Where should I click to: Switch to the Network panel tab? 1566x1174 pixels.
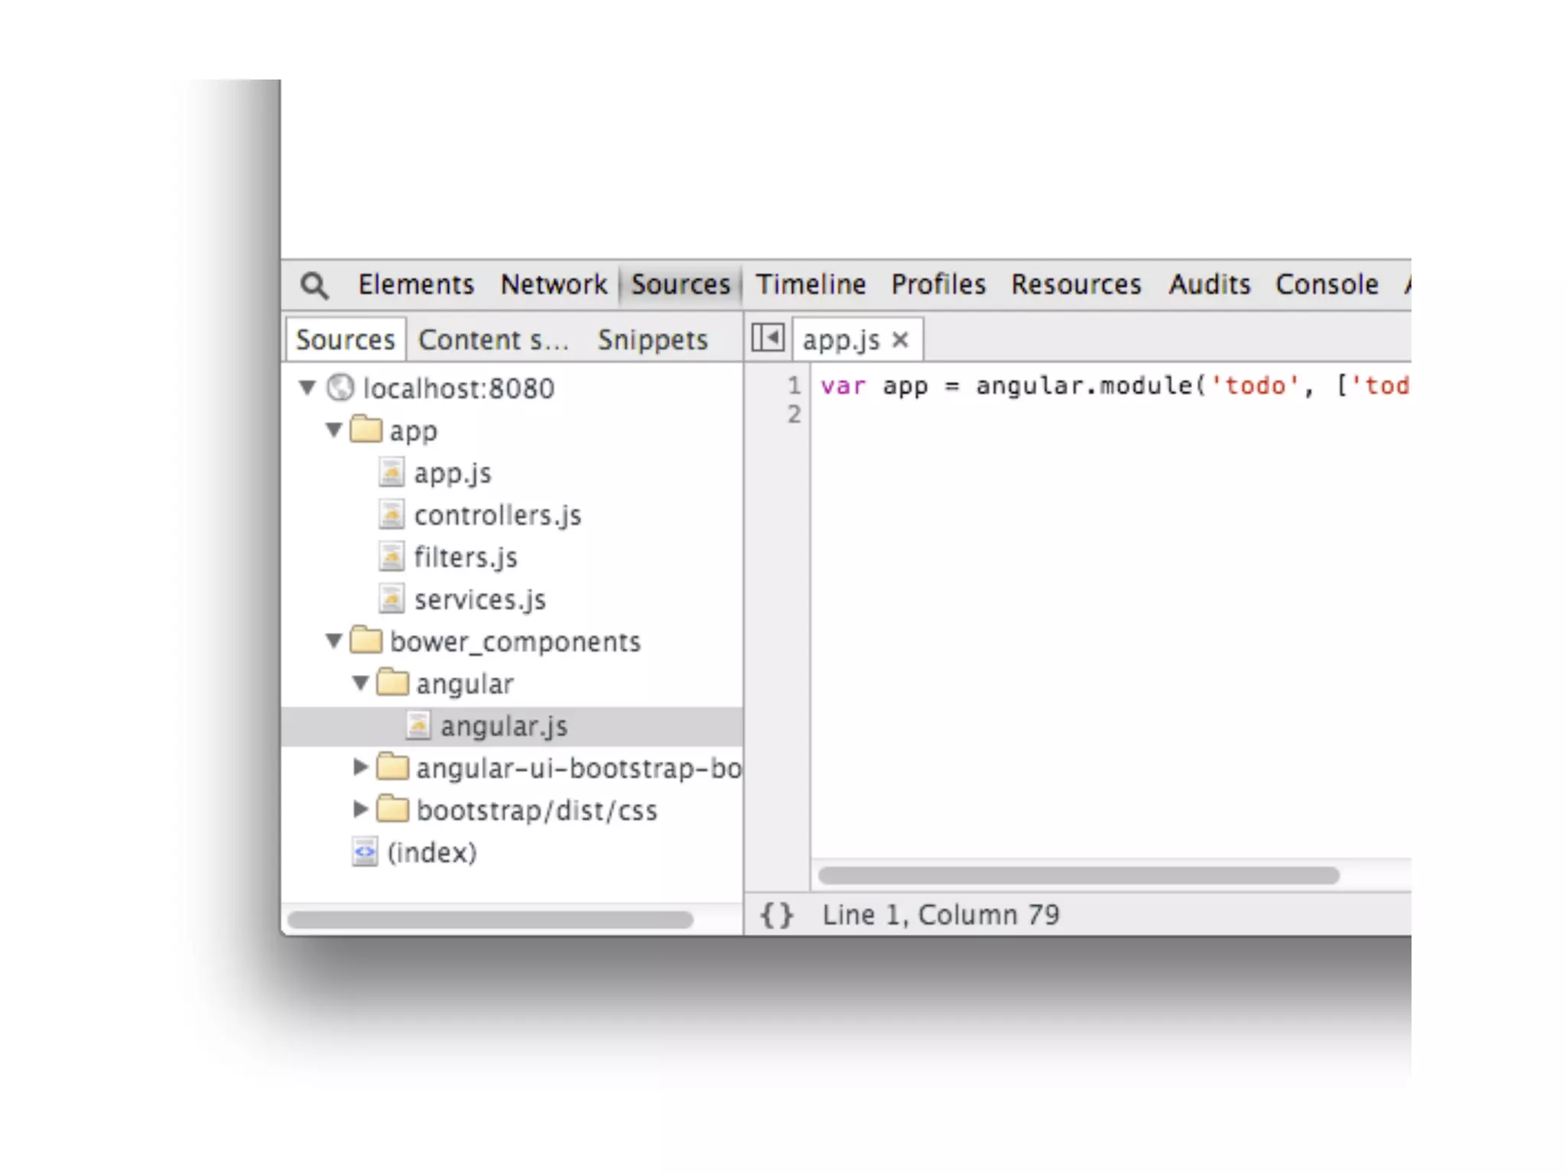pos(553,285)
